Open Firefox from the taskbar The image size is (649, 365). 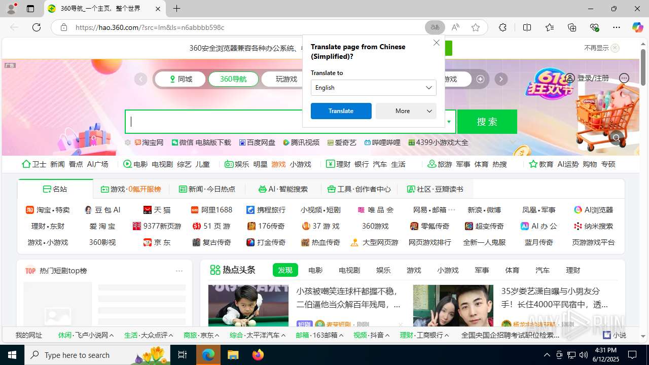pyautogui.click(x=258, y=355)
